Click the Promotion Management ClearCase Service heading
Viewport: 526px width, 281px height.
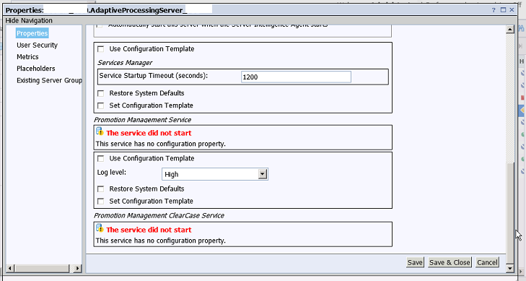coord(159,215)
